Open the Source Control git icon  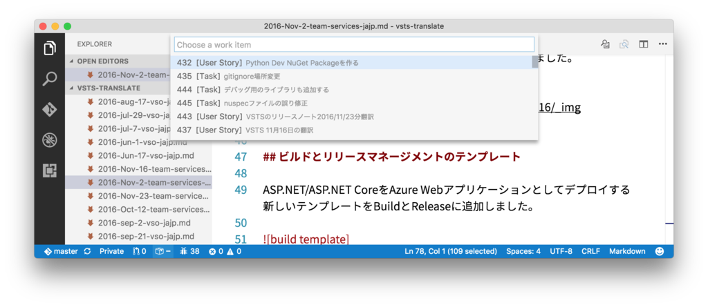pyautogui.click(x=50, y=110)
